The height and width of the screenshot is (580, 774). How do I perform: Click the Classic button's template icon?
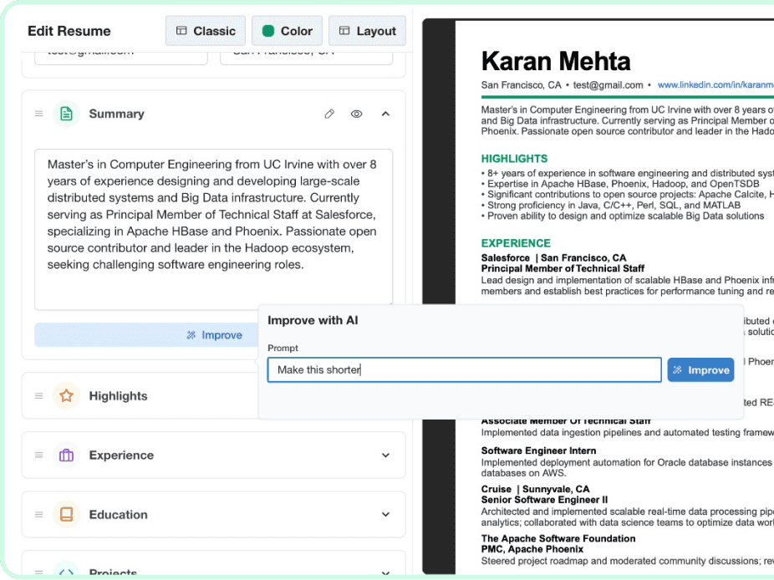click(x=181, y=31)
